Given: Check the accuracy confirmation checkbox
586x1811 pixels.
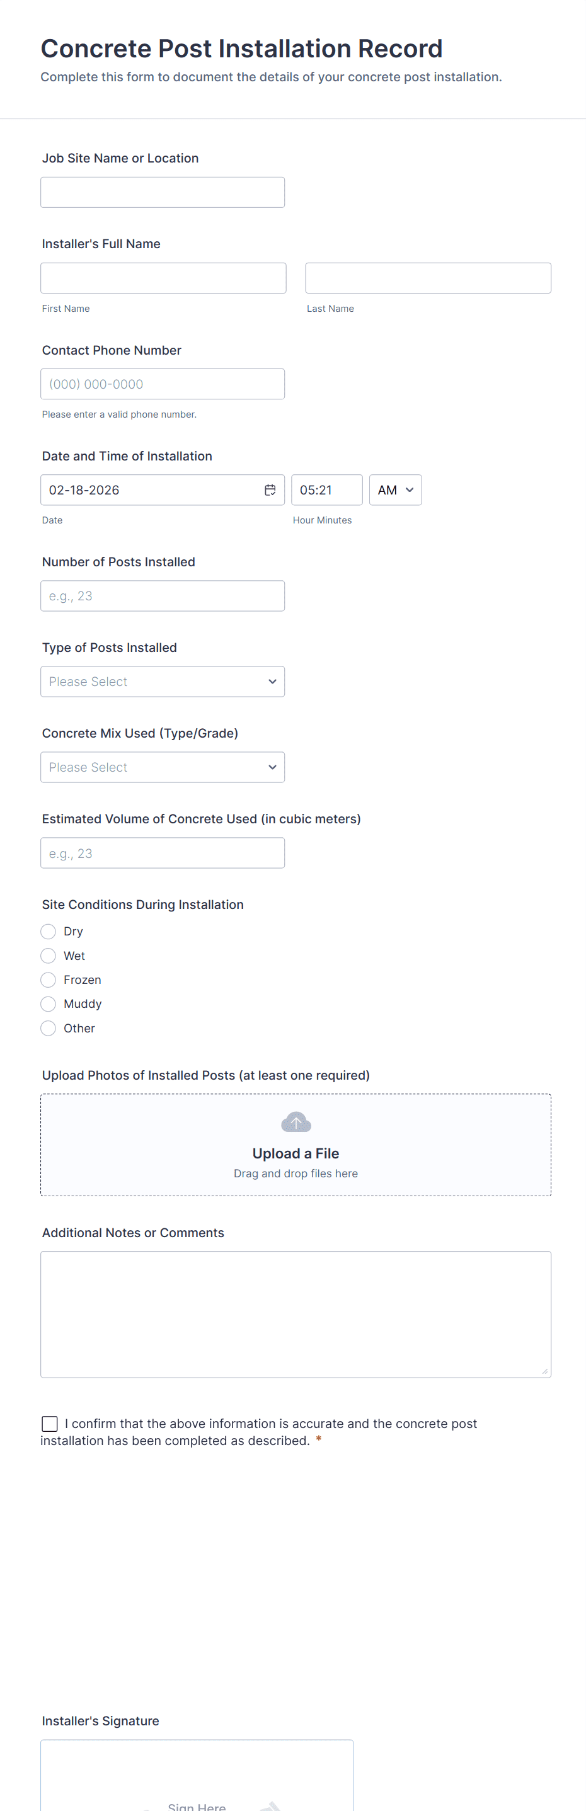Looking at the screenshot, I should pos(50,1424).
